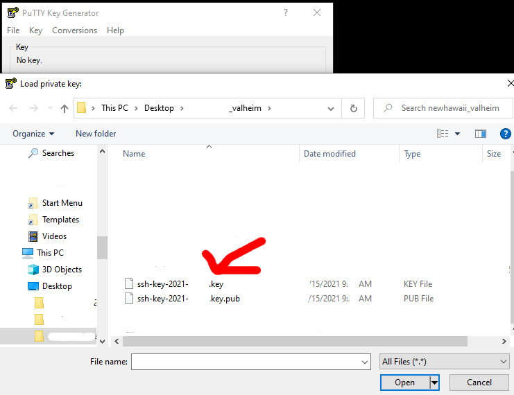Click the Open button
The height and width of the screenshot is (395, 514).
[x=405, y=383]
